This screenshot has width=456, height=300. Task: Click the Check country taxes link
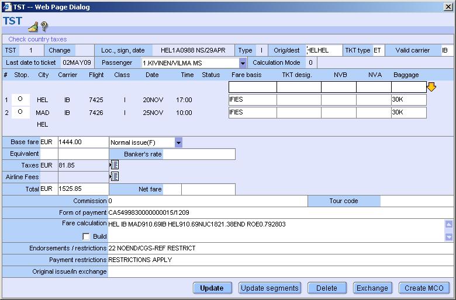tap(37, 39)
